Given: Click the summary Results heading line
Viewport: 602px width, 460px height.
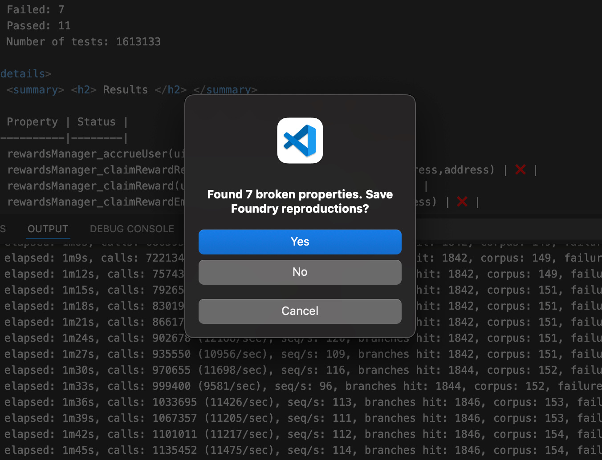Looking at the screenshot, I should [132, 89].
